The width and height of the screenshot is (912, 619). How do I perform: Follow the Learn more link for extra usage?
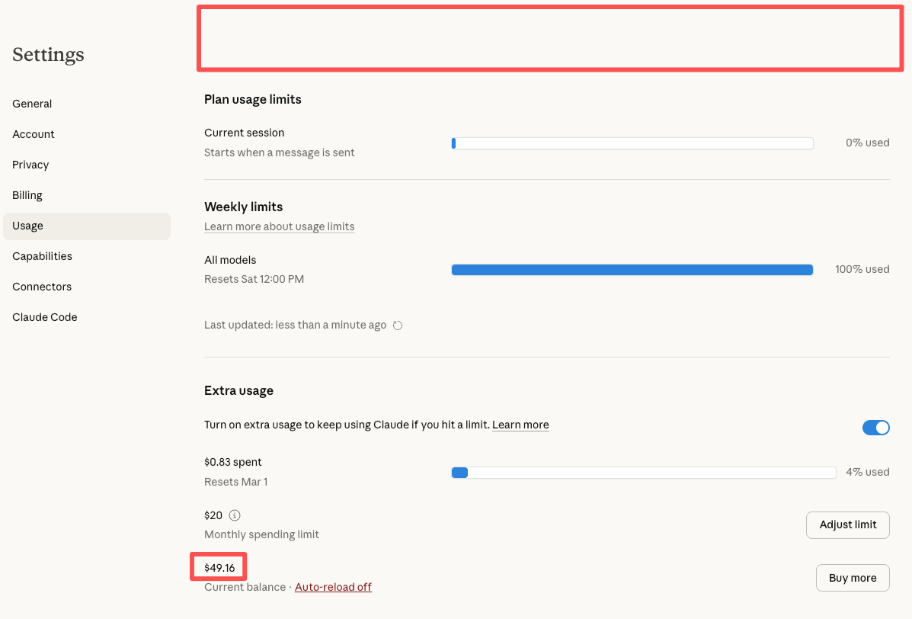pos(520,425)
